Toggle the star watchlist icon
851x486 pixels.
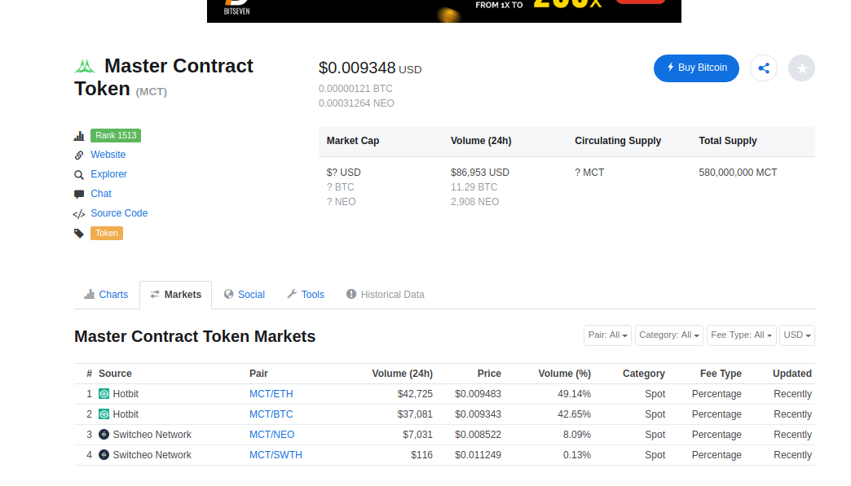click(x=801, y=68)
